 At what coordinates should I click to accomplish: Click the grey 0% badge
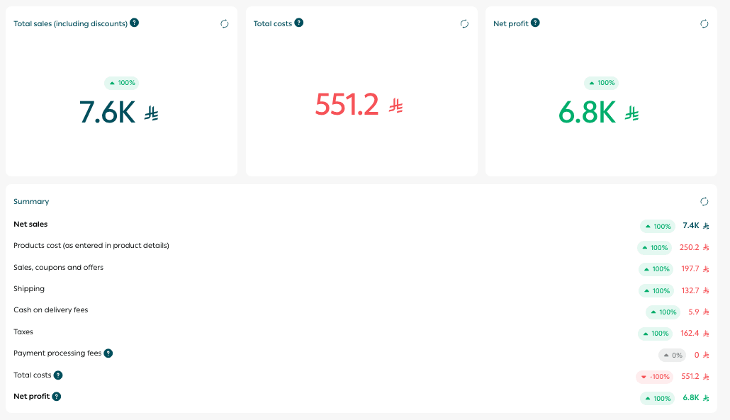[672, 356]
